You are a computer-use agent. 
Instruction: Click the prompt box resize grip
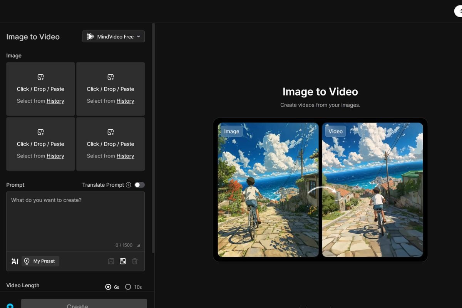pos(139,245)
